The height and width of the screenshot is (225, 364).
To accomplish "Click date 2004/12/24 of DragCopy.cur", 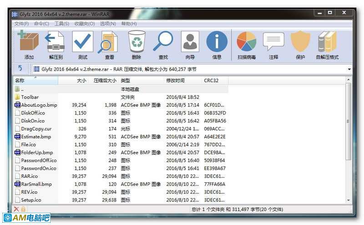I will [x=182, y=129].
